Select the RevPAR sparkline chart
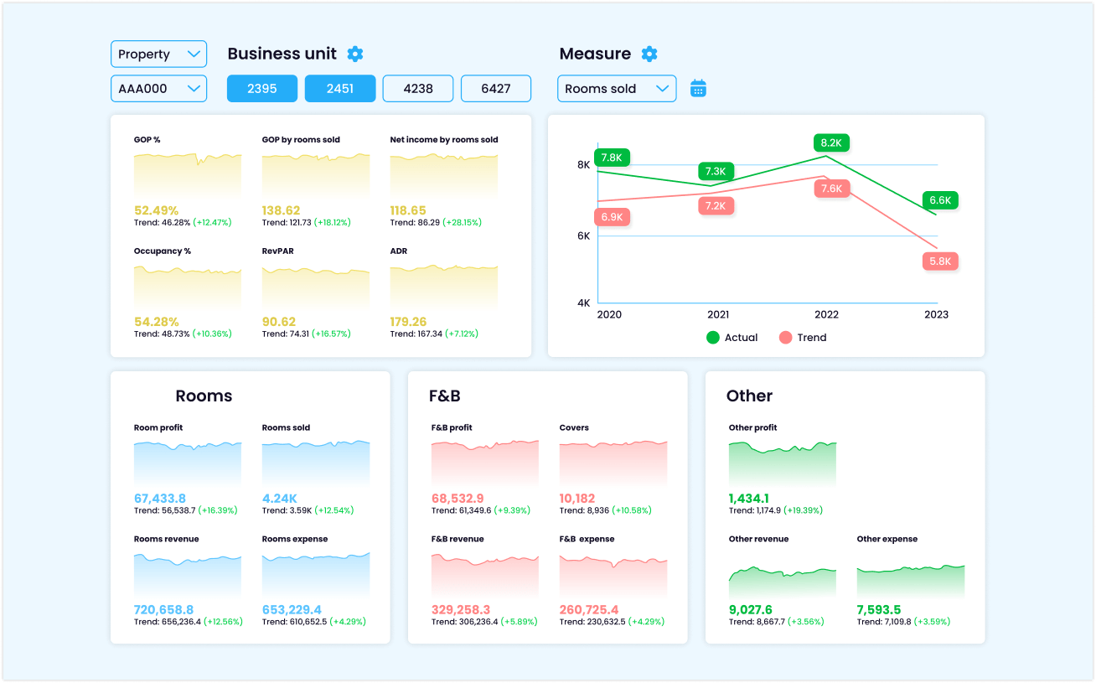 pyautogui.click(x=316, y=287)
